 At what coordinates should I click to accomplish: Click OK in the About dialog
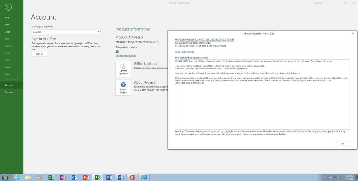click(x=343, y=143)
